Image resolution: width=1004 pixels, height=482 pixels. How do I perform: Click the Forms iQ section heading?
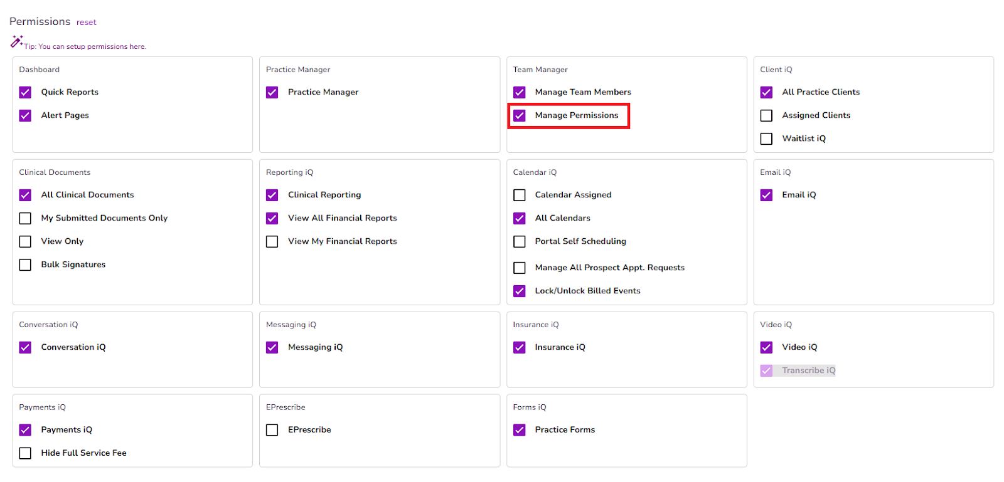coord(530,407)
